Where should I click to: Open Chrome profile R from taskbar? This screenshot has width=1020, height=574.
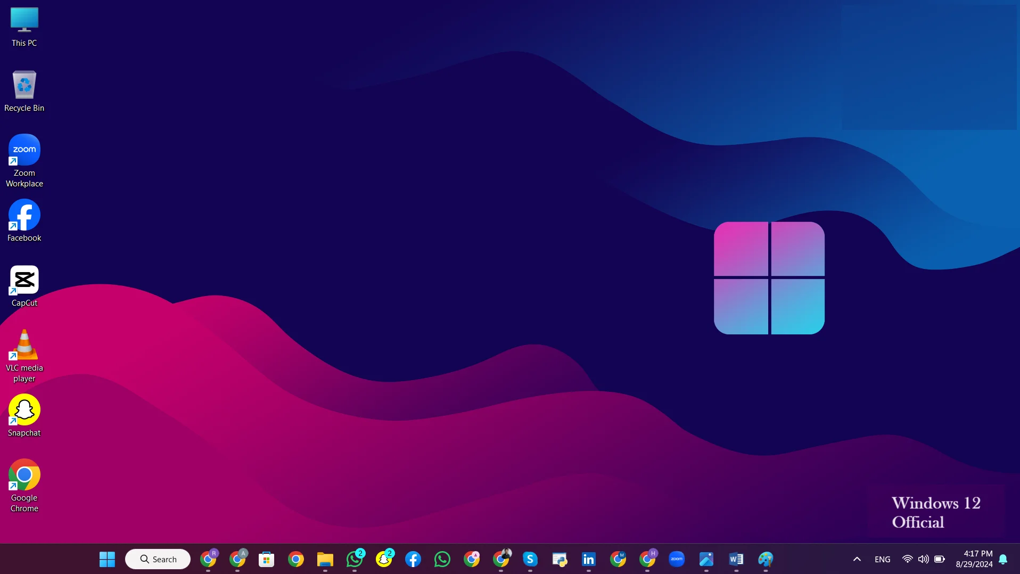pyautogui.click(x=209, y=559)
